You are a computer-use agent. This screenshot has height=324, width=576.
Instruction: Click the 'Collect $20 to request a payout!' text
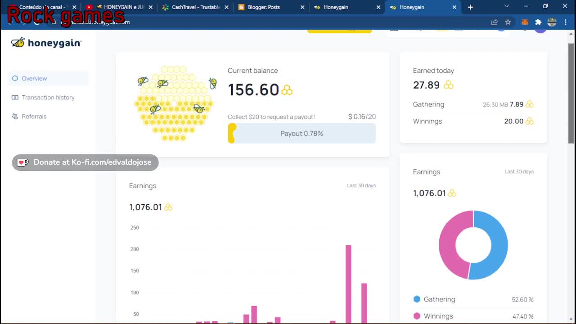(x=271, y=117)
